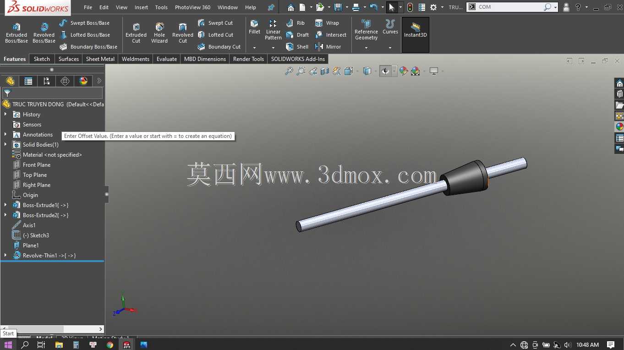The width and height of the screenshot is (624, 350).
Task: Select Material <not specified> item
Action: (x=52, y=155)
